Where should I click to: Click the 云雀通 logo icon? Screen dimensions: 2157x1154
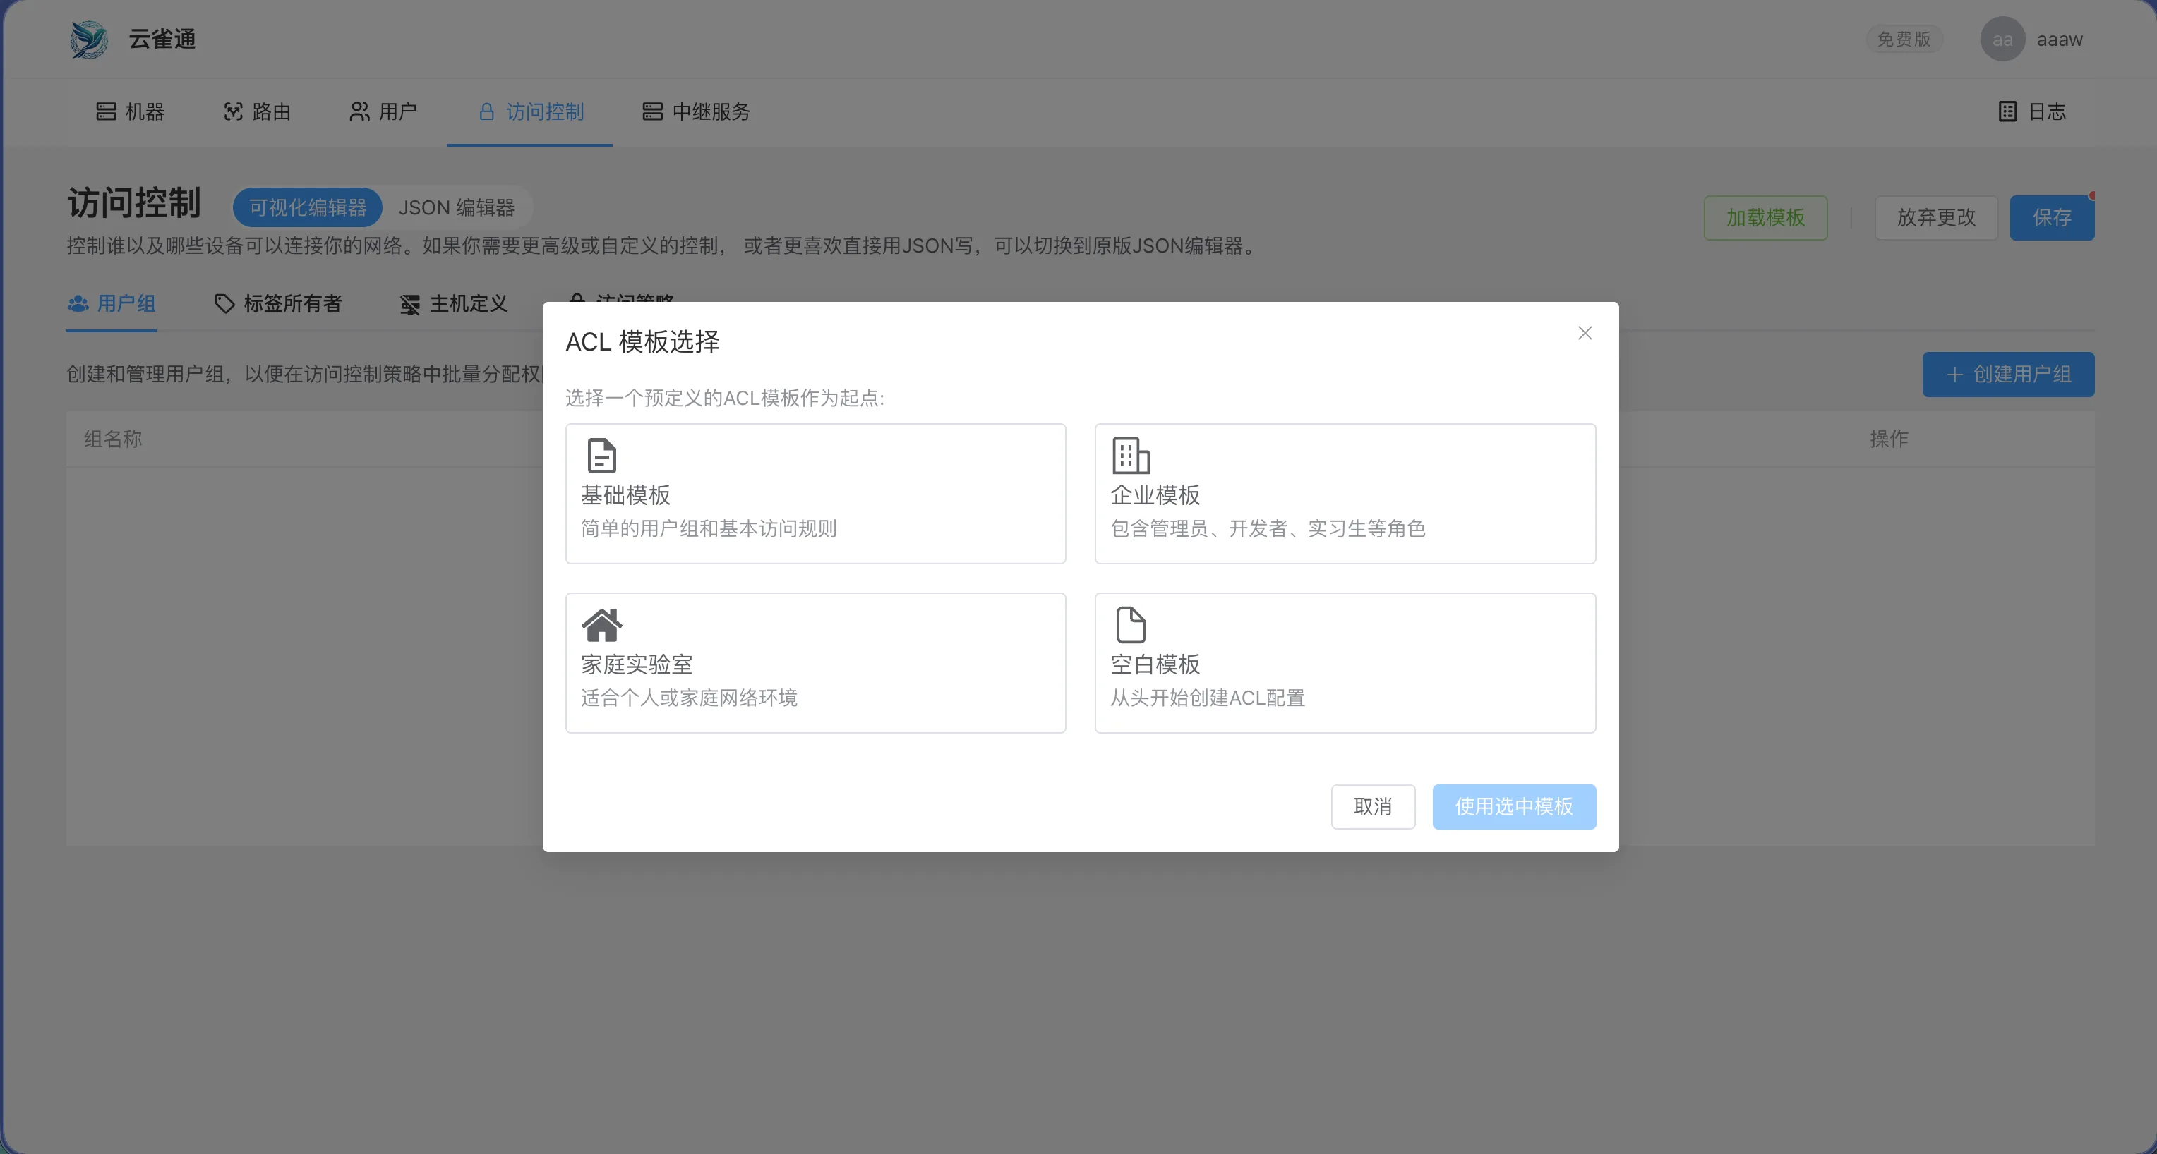pyautogui.click(x=90, y=39)
